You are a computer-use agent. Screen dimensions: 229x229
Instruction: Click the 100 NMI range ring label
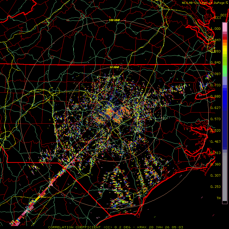[114, 20]
